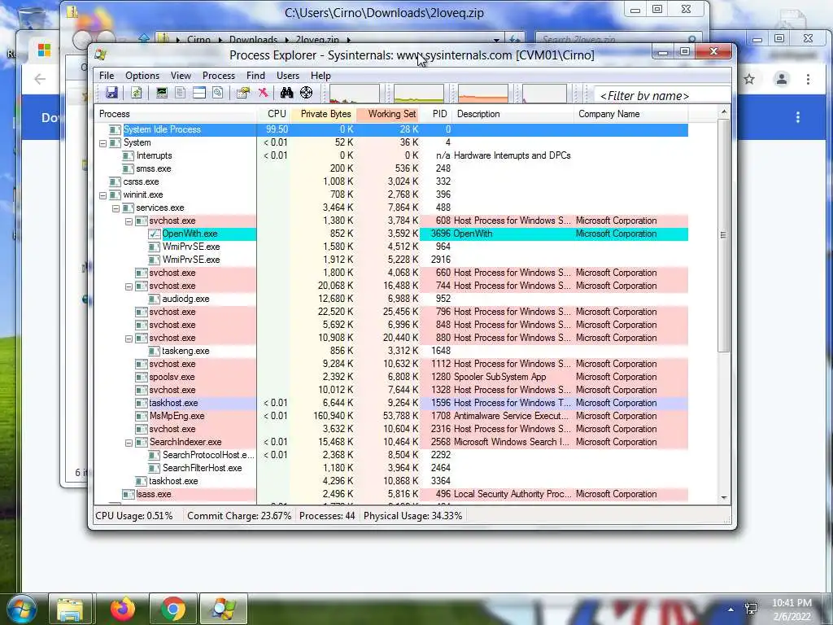
Task: Click the MsMpEng.exe process icon
Action: [x=141, y=416]
